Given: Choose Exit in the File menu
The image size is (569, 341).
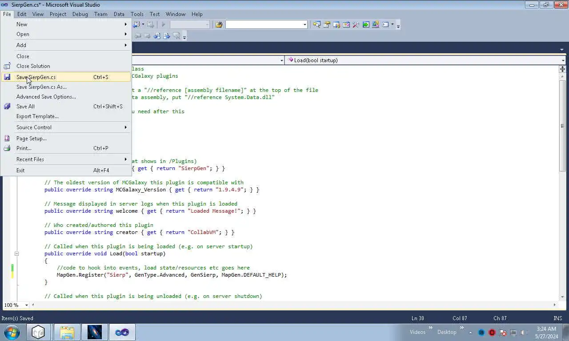Looking at the screenshot, I should tap(66, 170).
